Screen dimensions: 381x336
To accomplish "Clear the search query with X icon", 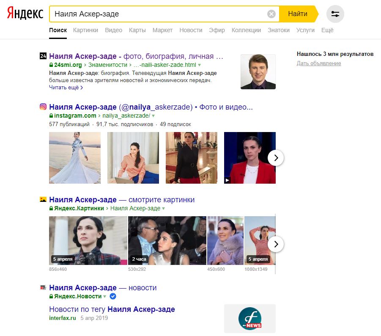I will tap(271, 14).
